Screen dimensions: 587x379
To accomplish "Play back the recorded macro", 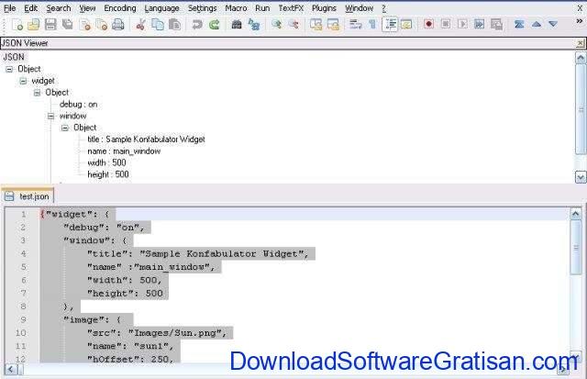I will point(462,25).
